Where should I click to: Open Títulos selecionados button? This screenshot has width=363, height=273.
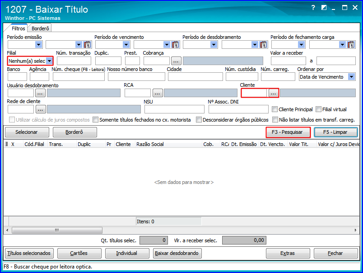tap(29, 253)
